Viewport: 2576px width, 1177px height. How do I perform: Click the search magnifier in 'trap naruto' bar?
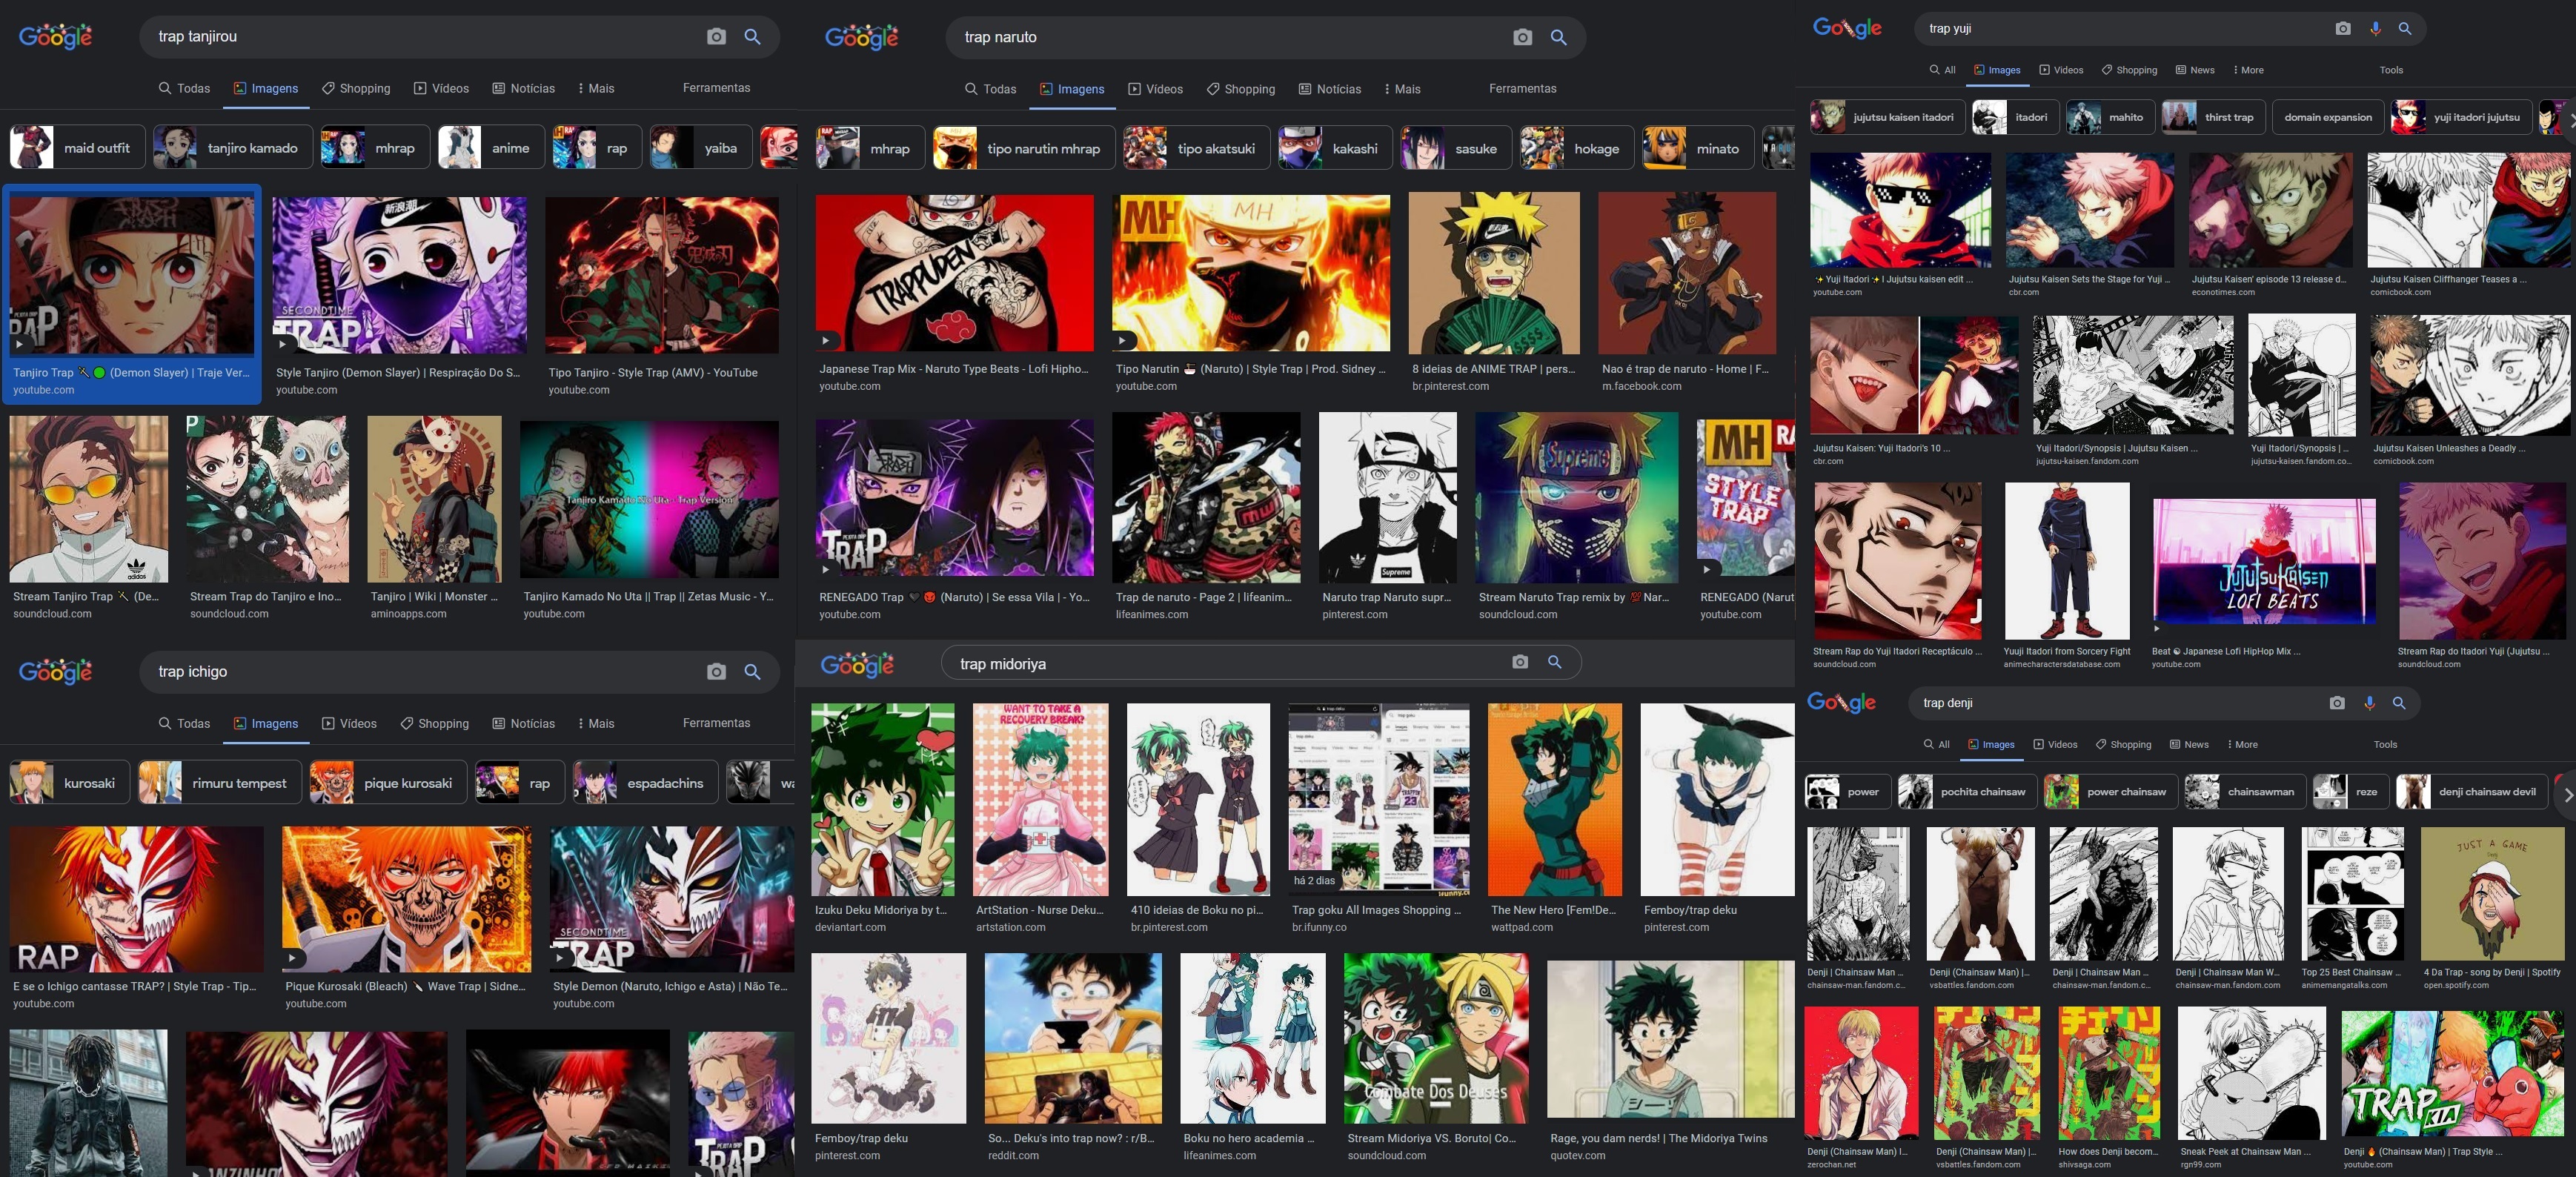(x=1558, y=37)
